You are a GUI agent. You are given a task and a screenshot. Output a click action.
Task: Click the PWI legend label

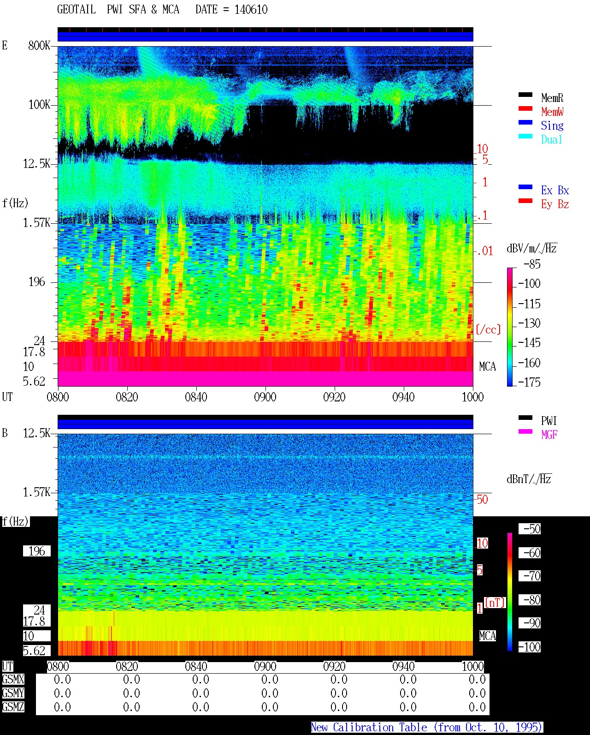(549, 421)
